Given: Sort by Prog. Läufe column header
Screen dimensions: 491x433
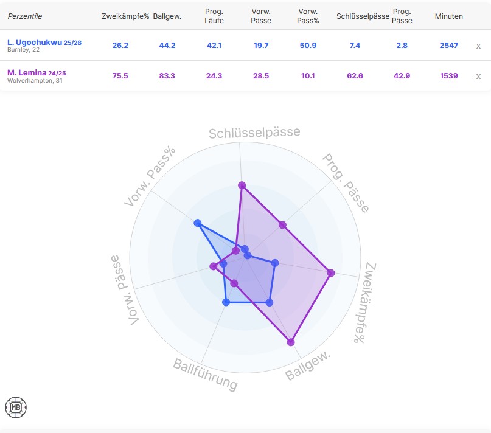Looking at the screenshot, I should [x=214, y=16].
